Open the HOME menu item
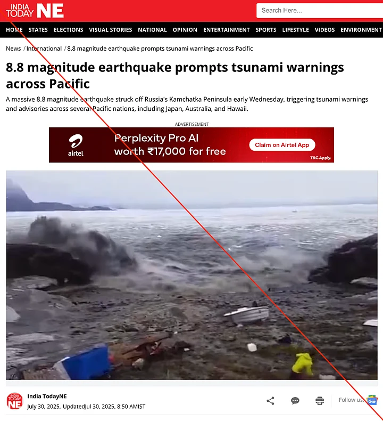 tap(14, 30)
